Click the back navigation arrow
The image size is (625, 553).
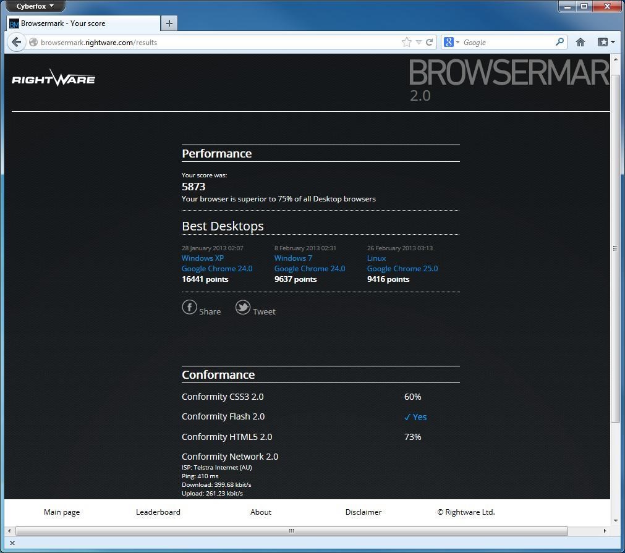pyautogui.click(x=16, y=42)
